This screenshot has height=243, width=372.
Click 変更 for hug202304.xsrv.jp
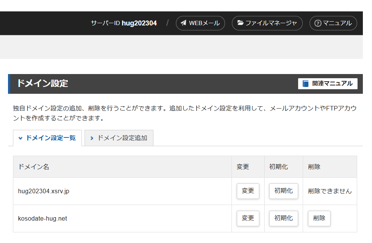pyautogui.click(x=248, y=191)
